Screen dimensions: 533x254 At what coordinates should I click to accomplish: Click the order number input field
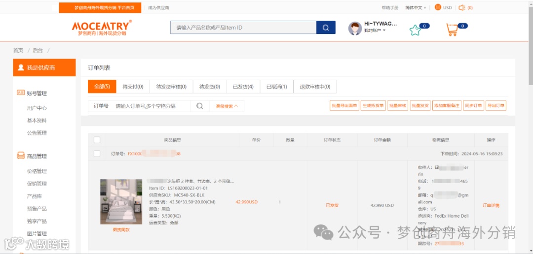coord(151,106)
